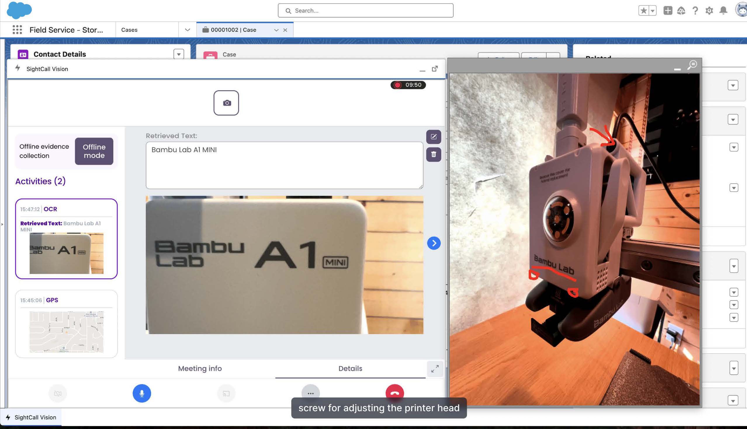Click the video window zoom magnifier icon

pyautogui.click(x=692, y=65)
